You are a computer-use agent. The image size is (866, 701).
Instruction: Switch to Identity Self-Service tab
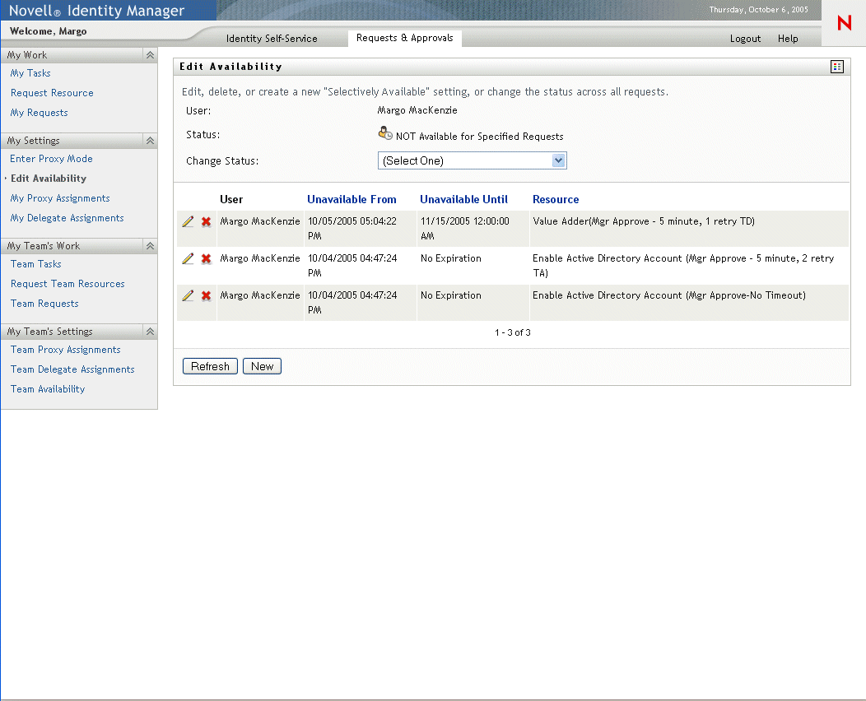(x=272, y=39)
